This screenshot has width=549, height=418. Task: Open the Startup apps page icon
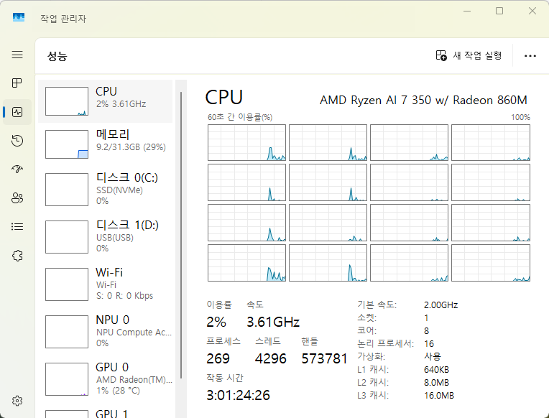click(x=17, y=169)
